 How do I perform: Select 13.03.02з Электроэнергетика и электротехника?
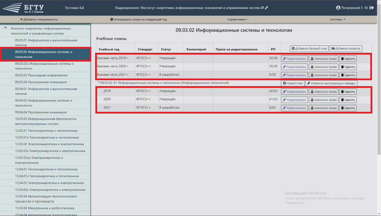click(x=45, y=151)
